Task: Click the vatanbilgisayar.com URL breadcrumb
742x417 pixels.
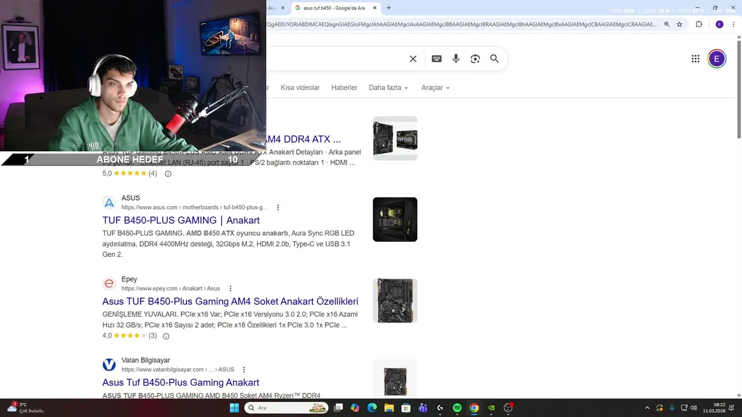Action: [177, 370]
